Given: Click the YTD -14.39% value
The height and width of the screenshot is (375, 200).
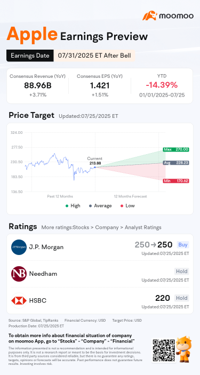Looking at the screenshot, I should point(162,85).
